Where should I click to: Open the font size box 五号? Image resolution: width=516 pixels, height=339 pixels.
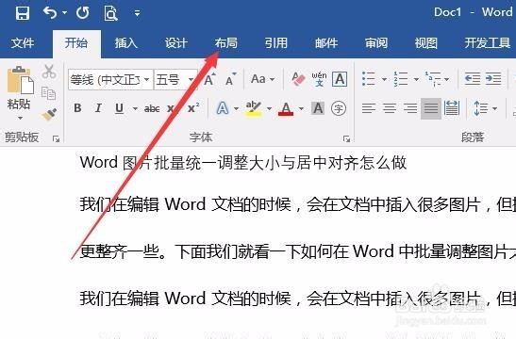(x=175, y=79)
